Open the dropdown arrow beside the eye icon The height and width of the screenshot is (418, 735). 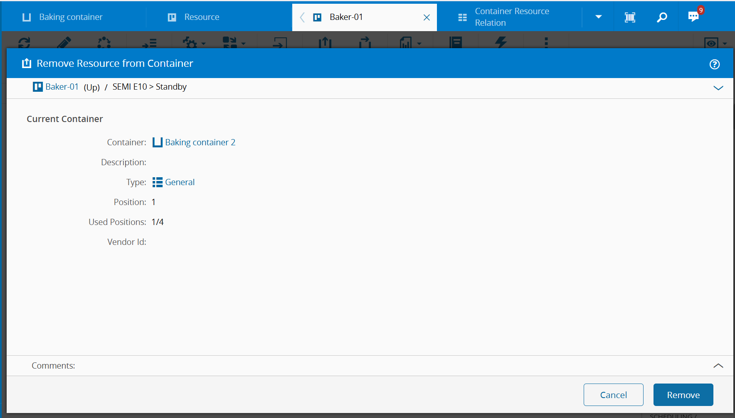725,44
